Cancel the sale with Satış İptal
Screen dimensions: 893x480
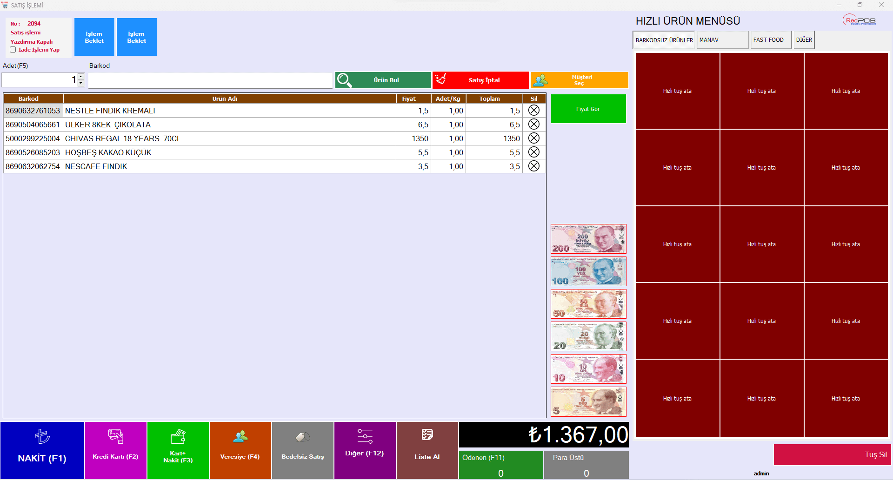(x=480, y=80)
